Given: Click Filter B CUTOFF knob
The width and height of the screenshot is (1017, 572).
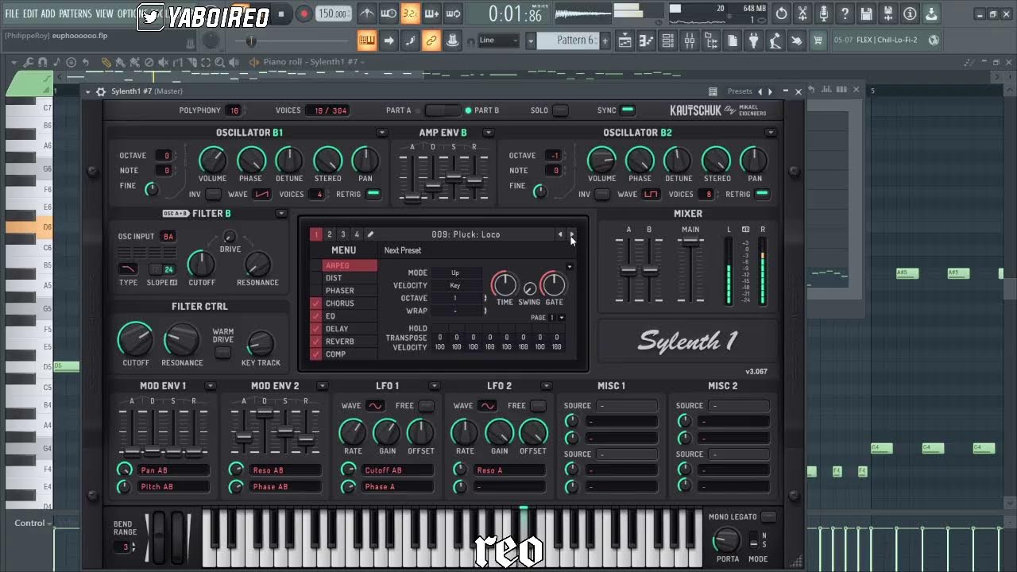Looking at the screenshot, I should (201, 263).
